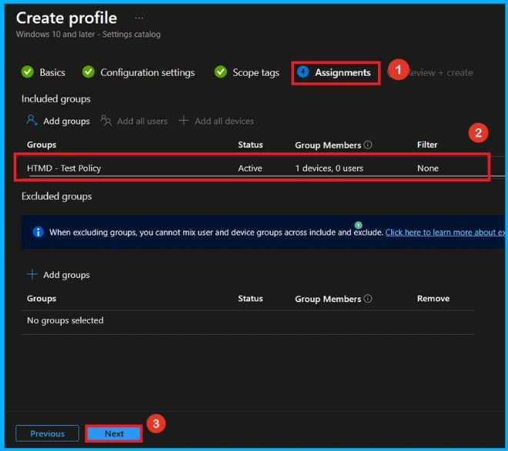Click the Next button

click(x=114, y=433)
